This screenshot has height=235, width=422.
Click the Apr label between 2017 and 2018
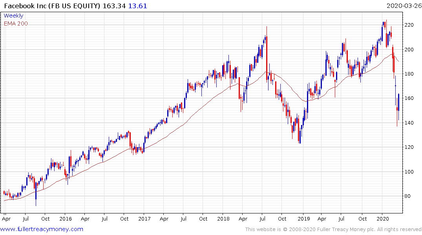coord(164,219)
